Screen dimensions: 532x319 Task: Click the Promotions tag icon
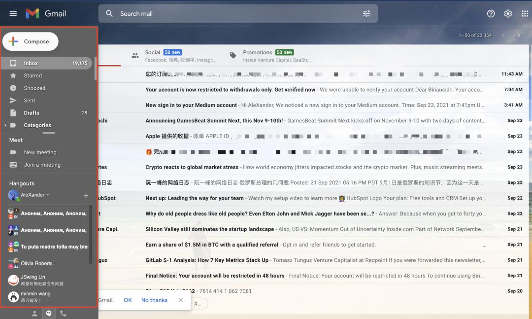pos(233,55)
